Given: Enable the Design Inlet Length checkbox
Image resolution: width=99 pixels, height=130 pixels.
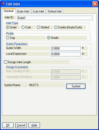Looking at the screenshot, I should click(5, 62).
